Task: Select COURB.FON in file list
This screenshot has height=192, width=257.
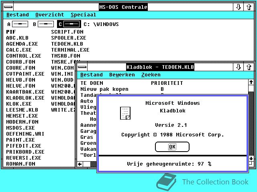Action: point(20,62)
